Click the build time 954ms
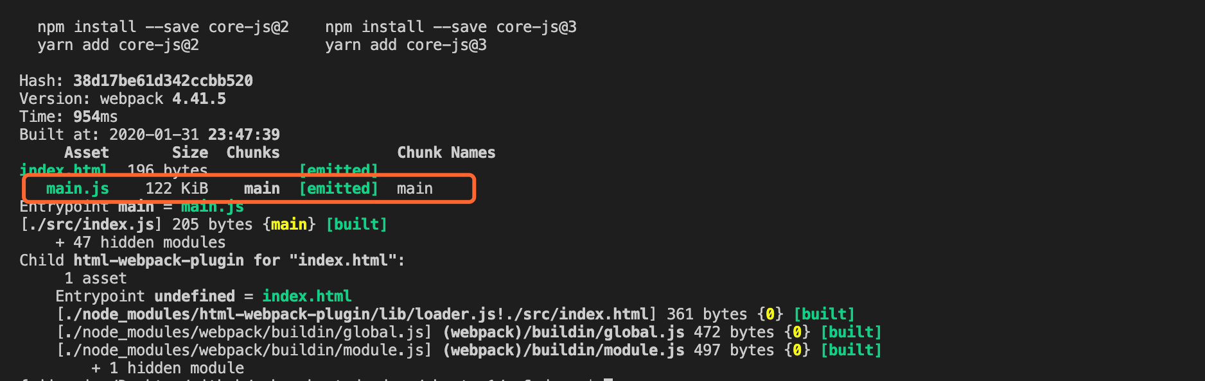Viewport: 1205px width, 381px height. coord(95,117)
